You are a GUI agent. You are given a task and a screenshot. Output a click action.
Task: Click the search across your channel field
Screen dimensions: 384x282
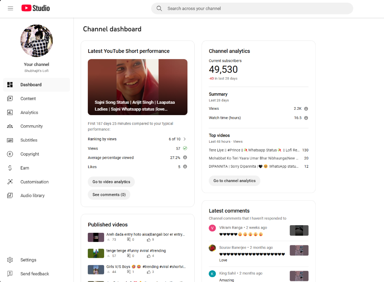(x=252, y=8)
